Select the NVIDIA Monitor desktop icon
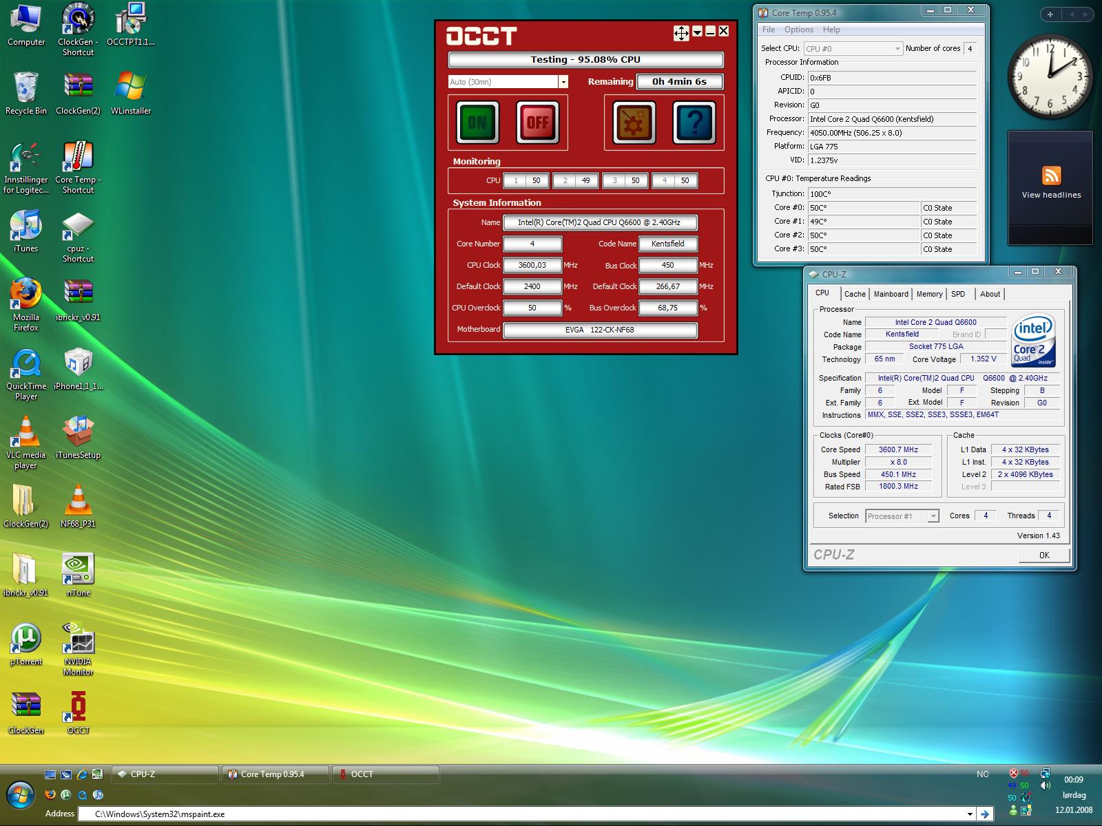 78,649
